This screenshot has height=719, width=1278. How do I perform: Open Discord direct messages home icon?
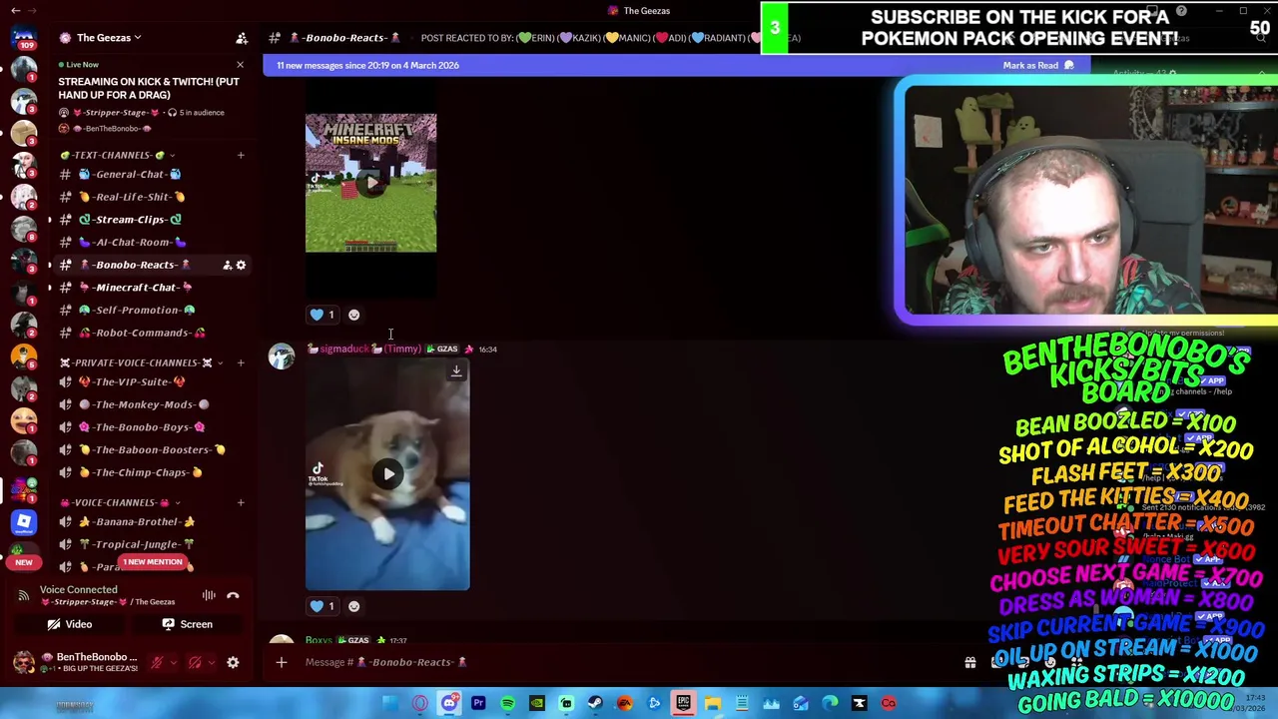[x=24, y=38]
